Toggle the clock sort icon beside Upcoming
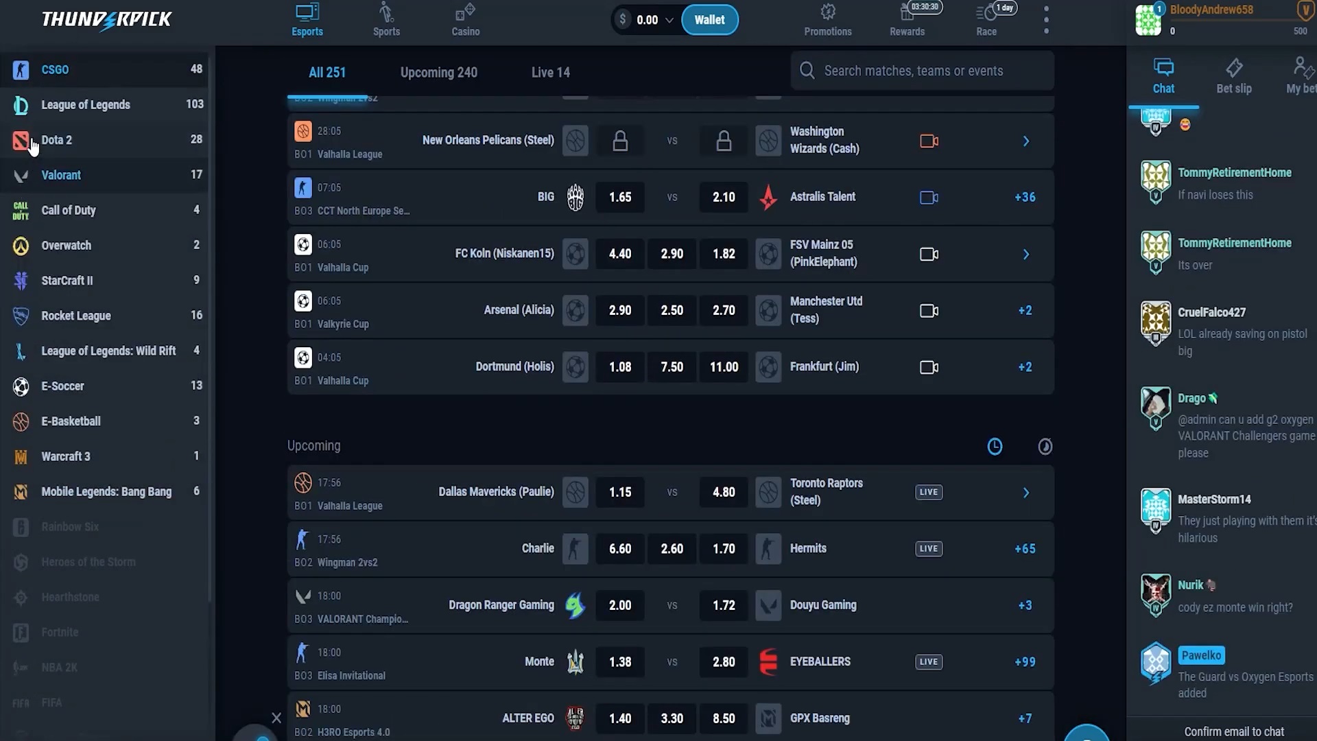Viewport: 1317px width, 741px height. (995, 447)
